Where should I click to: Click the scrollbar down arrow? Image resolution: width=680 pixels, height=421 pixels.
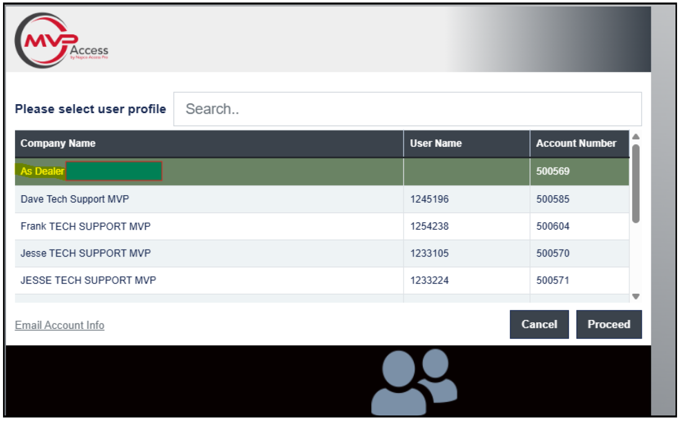pos(635,296)
